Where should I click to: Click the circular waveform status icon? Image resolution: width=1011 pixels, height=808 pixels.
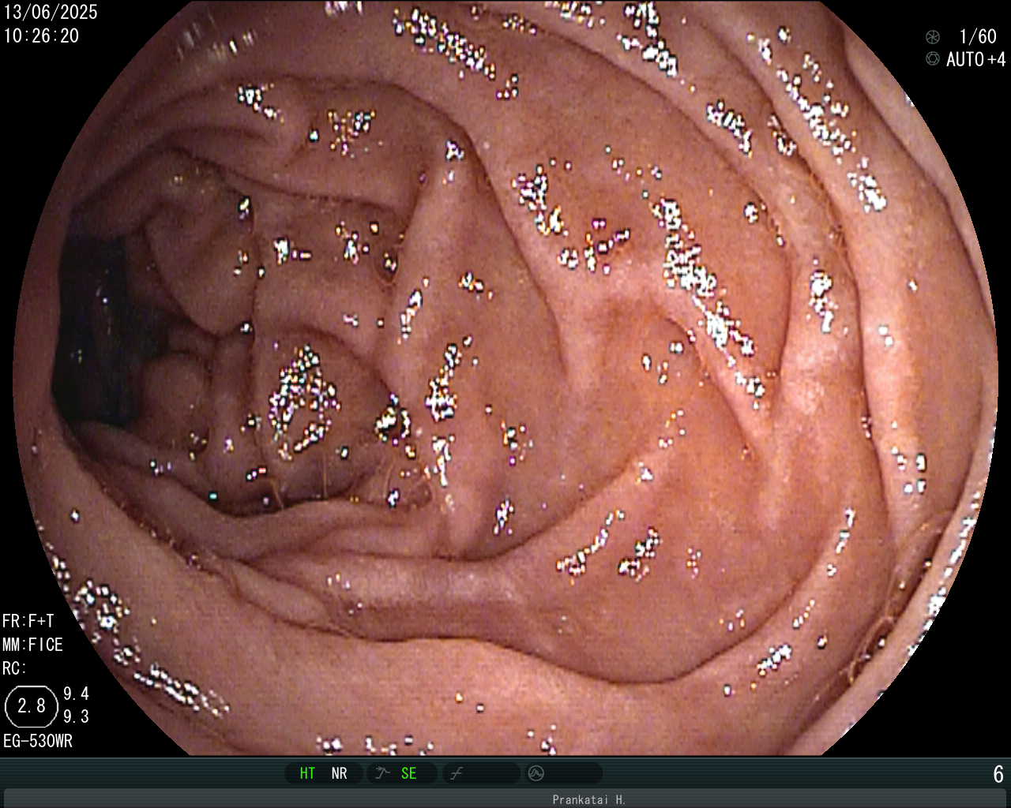[x=536, y=773]
